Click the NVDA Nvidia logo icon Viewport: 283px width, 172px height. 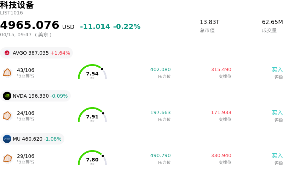7,96
